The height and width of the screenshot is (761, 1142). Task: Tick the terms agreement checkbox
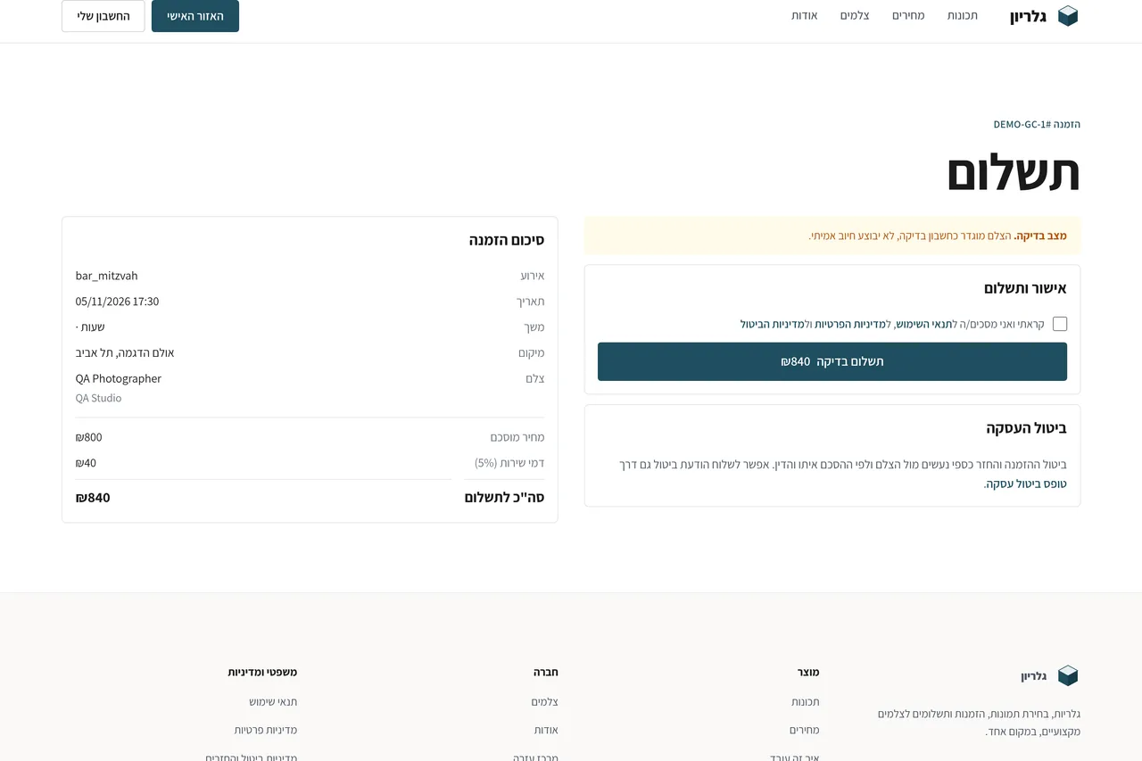(x=1060, y=324)
